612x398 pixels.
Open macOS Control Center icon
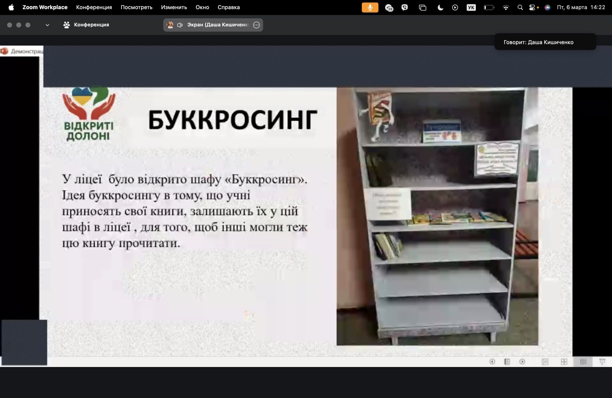click(x=532, y=7)
